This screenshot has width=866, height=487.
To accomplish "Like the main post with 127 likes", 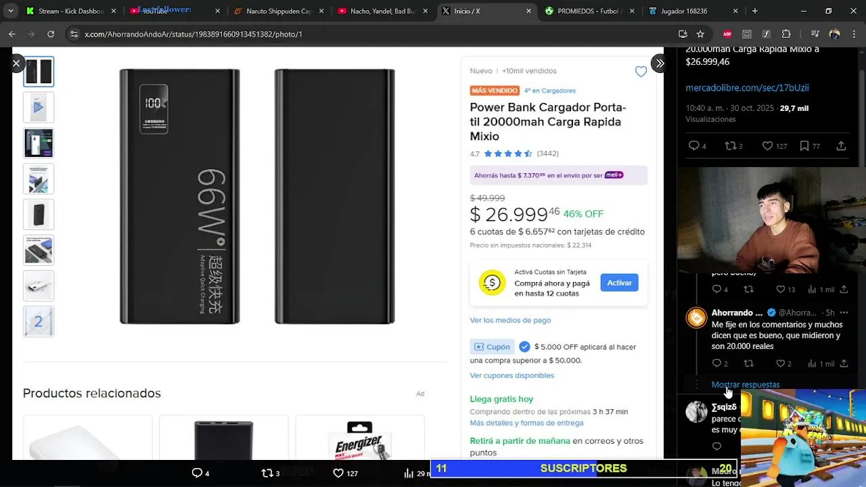I will 767,146.
